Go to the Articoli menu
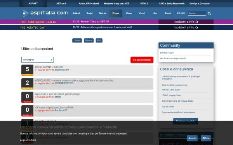Screen dimensions: 233x145 click(77, 13)
